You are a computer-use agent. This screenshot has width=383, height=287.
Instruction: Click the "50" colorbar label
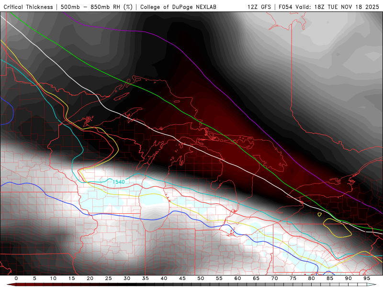[201, 278]
